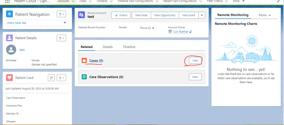Expand the OPEN NEW TAB dropdown

pyautogui.click(x=65, y=23)
